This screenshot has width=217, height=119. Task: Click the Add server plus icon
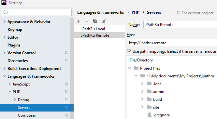tap(78, 21)
